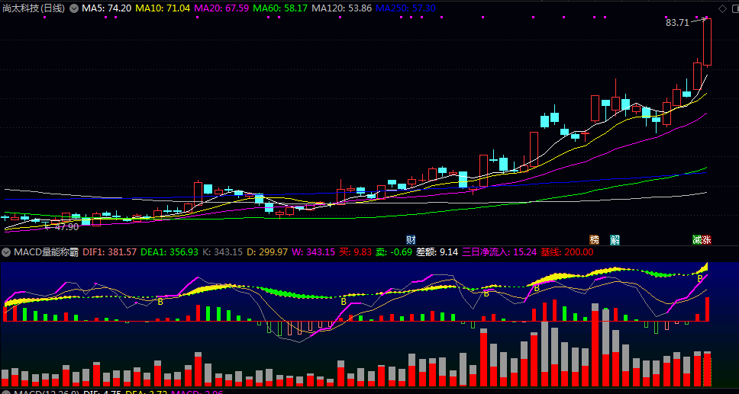739x394 pixels.
Task: Open the 财 financial info marker
Action: [x=411, y=239]
